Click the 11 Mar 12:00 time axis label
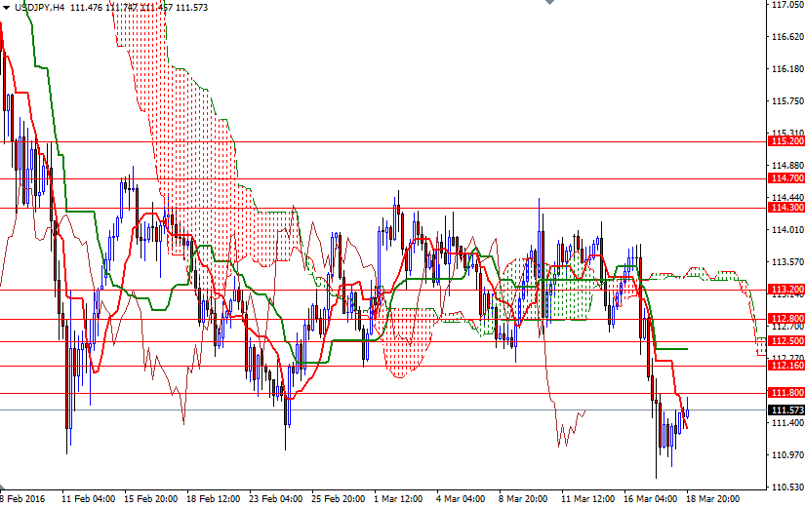Viewport: 805px width, 507px height. point(587,499)
